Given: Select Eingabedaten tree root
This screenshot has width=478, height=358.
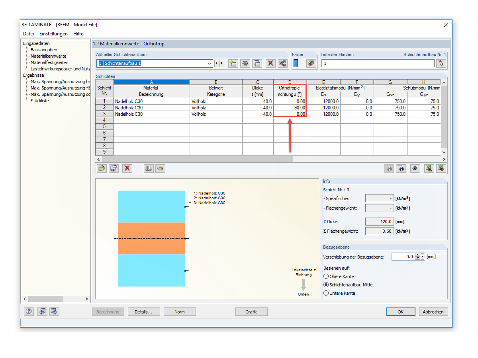Looking at the screenshot, I should 36,43.
